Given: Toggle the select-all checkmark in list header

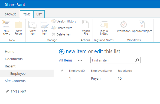Looking at the screenshot, I should tap(62, 70).
